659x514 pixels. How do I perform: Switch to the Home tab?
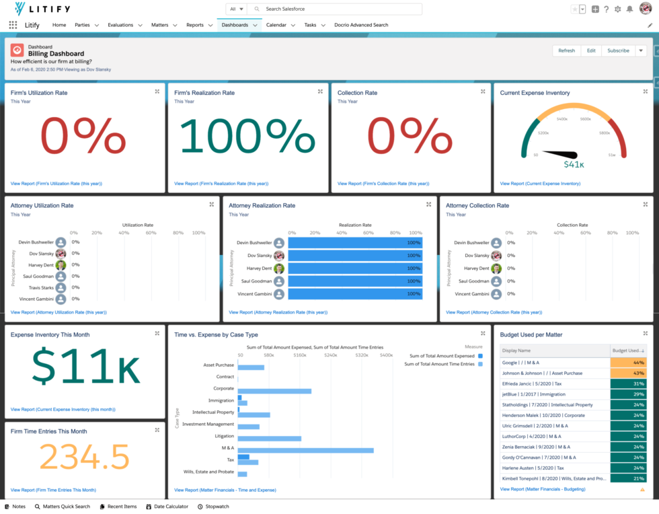point(59,24)
